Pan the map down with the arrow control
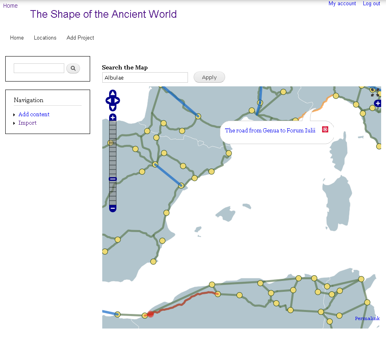Image resolution: width=386 pixels, height=337 pixels. pos(113,108)
